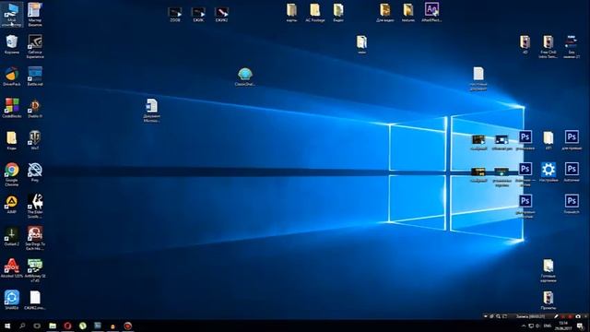Open File Explorer from taskbar
The width and height of the screenshot is (590, 332).
[53, 326]
